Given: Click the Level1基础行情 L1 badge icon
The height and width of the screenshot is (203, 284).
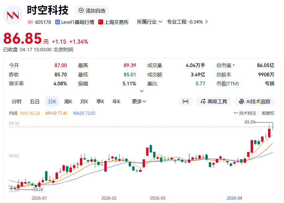Looking at the screenshot, I should [x=58, y=22].
